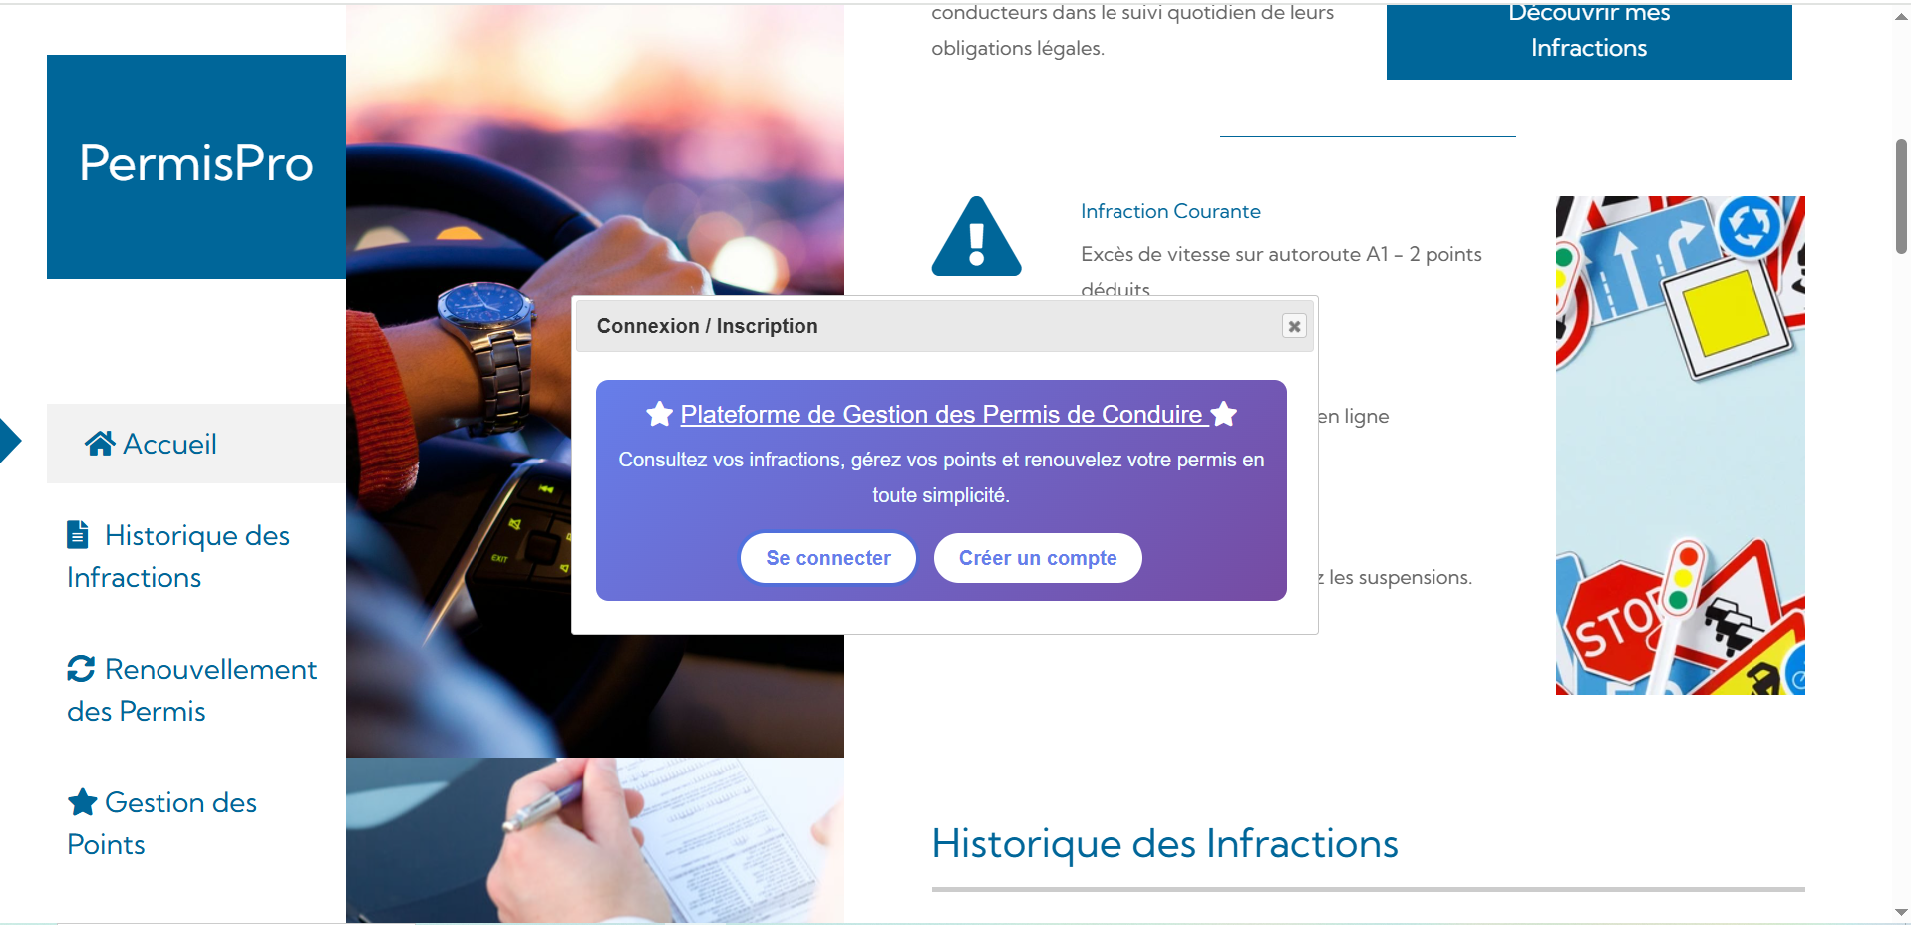
Task: Click the scroll down arrow on the scrollbar
Action: point(1900,912)
